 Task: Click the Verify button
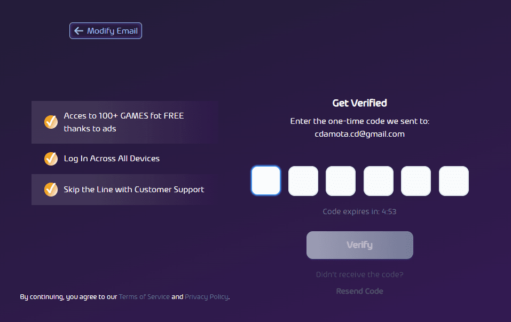tap(360, 245)
